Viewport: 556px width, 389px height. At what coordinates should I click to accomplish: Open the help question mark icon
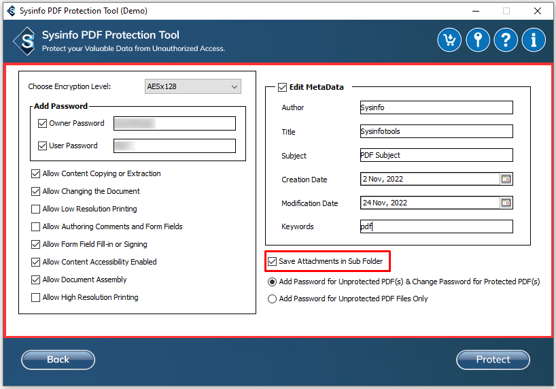point(506,39)
